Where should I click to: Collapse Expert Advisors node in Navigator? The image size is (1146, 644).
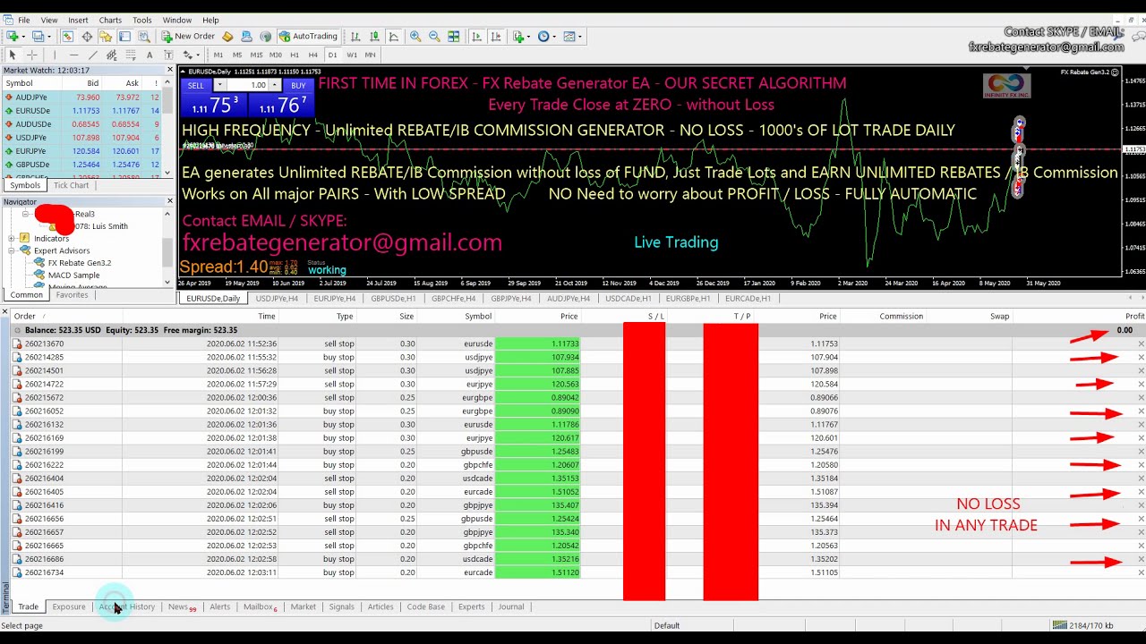12,251
